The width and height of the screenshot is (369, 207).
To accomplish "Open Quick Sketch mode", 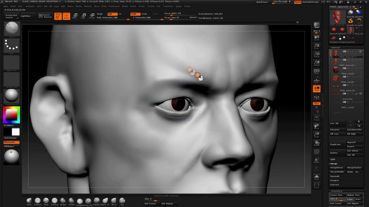I will [x=45, y=16].
